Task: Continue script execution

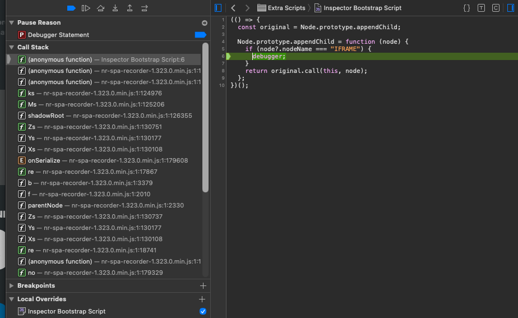Action: tap(86, 8)
